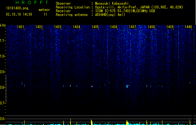Click the 1440 time axis label
Screen dimensions: 196x125
pyautogui.click(x=189, y=27)
